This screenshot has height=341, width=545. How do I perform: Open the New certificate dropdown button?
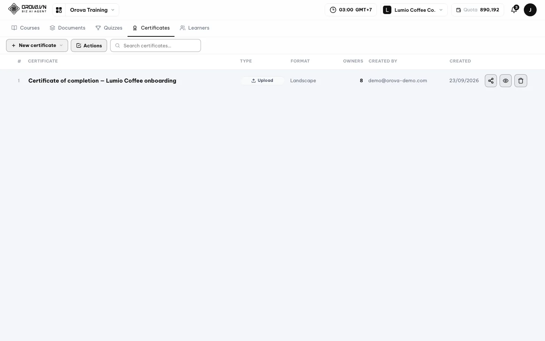click(x=37, y=45)
